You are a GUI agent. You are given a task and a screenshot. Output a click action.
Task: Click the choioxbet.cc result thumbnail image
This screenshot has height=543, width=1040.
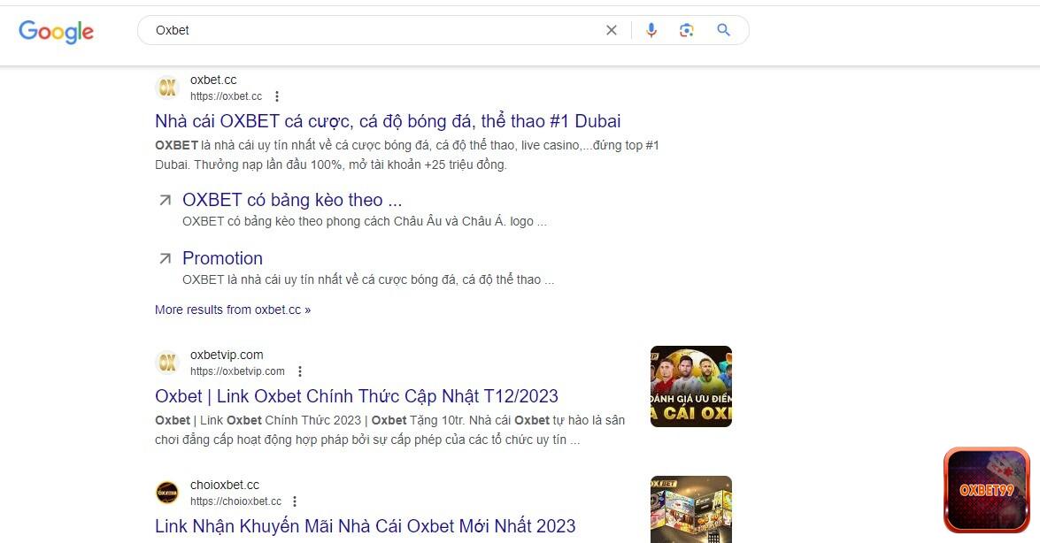coord(691,509)
